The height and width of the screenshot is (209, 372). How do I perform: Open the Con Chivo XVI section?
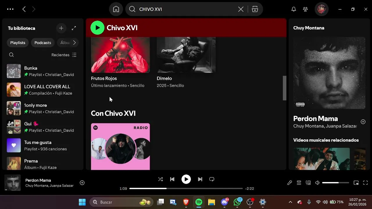tap(113, 113)
